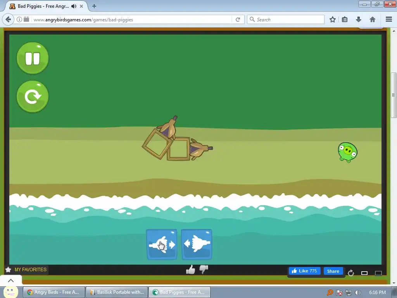The width and height of the screenshot is (397, 298).
Task: Click the green pig character
Action: [348, 152]
